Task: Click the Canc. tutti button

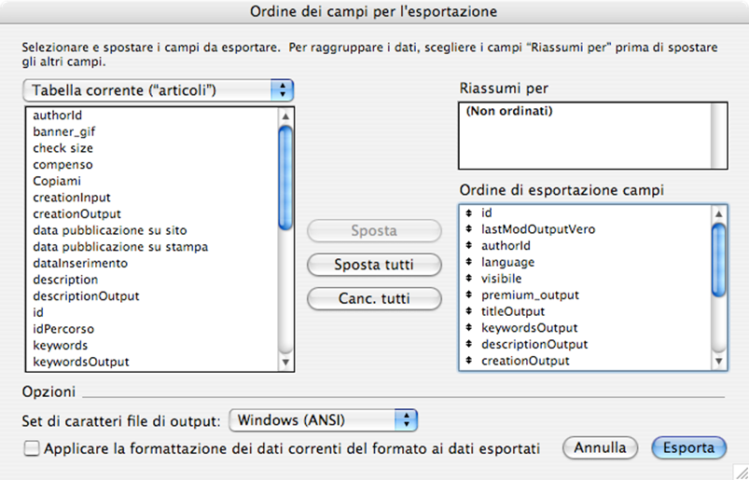Action: click(x=374, y=298)
